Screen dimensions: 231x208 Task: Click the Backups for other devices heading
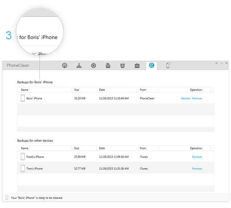click(x=35, y=141)
